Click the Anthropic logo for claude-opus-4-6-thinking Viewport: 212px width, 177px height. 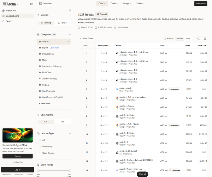(117, 53)
